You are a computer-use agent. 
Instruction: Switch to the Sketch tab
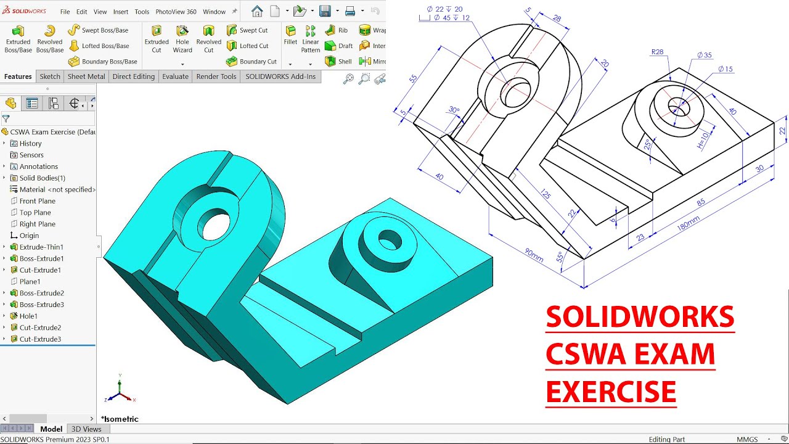click(x=50, y=76)
